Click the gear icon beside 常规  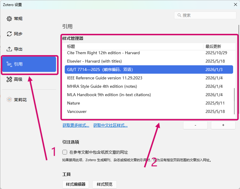[x=9, y=19]
